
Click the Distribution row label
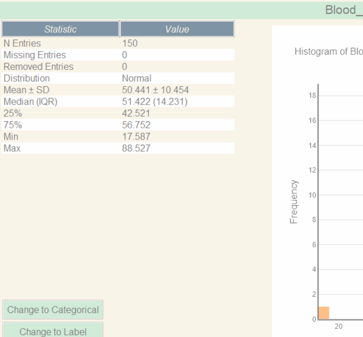coord(26,78)
